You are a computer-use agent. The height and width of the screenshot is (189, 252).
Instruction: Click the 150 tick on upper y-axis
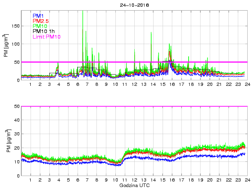point(15,26)
